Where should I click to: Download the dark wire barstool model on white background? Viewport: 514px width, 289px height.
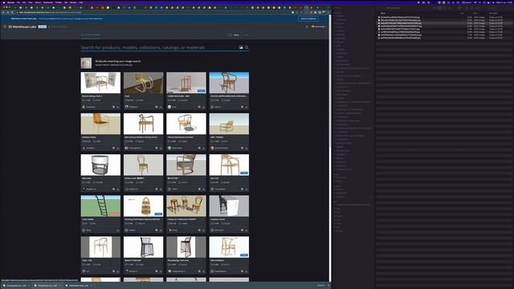click(x=161, y=271)
